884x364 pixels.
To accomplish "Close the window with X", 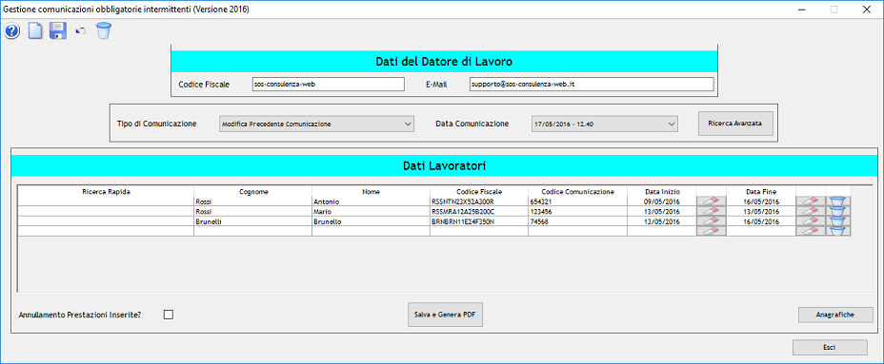I will click(867, 9).
